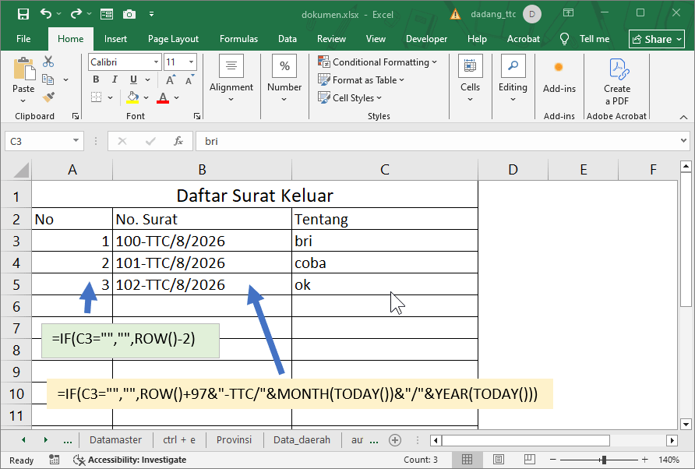Open Conditional Formatting menu
This screenshot has width=695, height=469.
[377, 62]
